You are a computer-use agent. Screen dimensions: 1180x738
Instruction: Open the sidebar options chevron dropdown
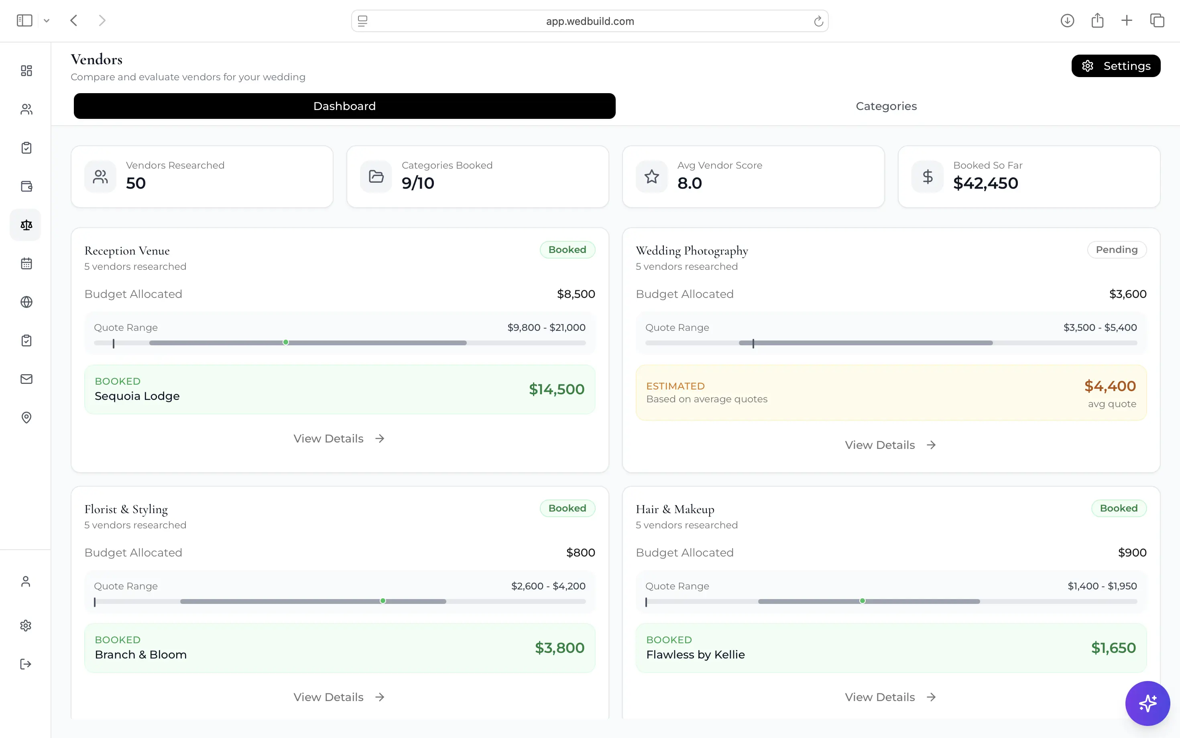coord(46,20)
